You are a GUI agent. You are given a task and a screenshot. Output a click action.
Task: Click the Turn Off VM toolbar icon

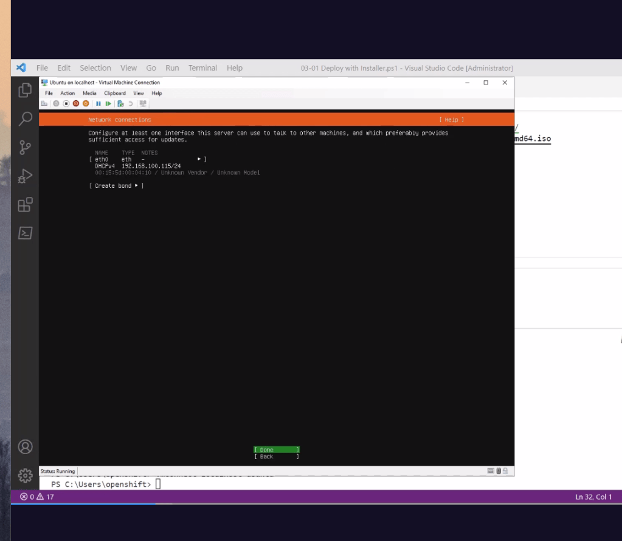point(66,103)
